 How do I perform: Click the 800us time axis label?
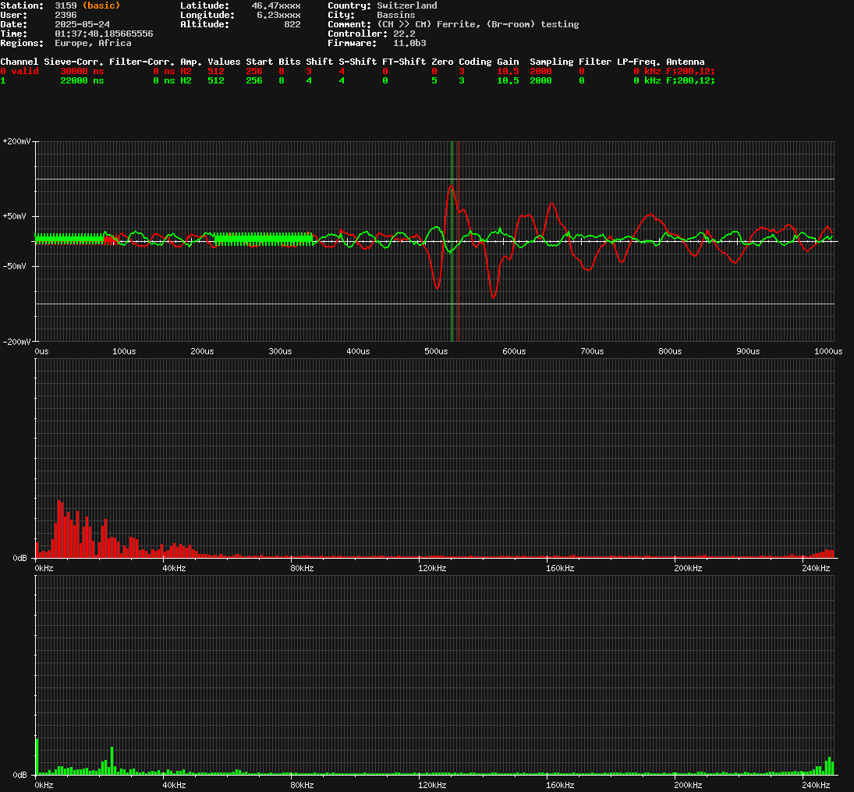pyautogui.click(x=670, y=352)
